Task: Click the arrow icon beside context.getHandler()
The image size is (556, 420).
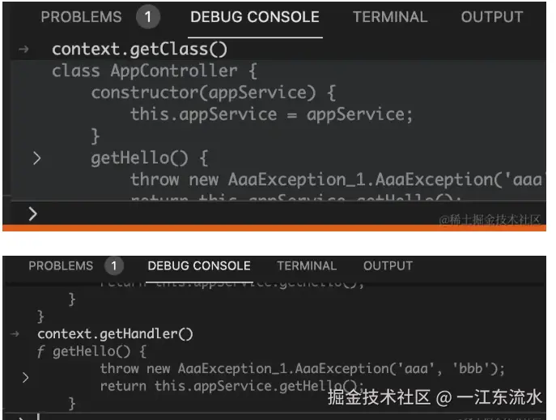Action: (x=15, y=334)
